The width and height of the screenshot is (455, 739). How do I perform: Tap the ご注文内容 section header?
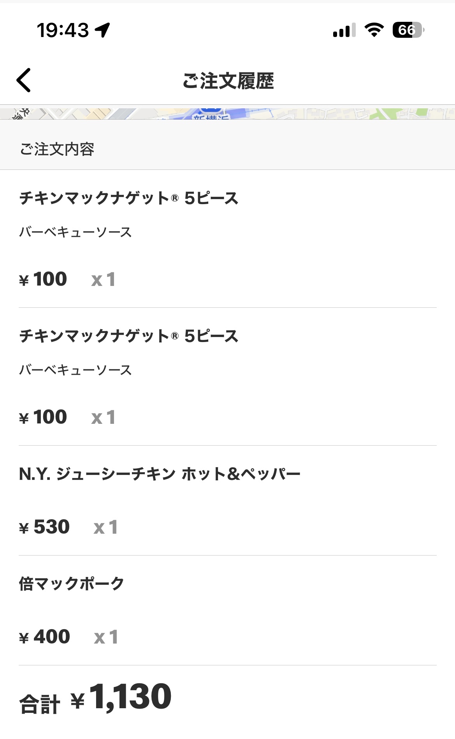pos(57,149)
